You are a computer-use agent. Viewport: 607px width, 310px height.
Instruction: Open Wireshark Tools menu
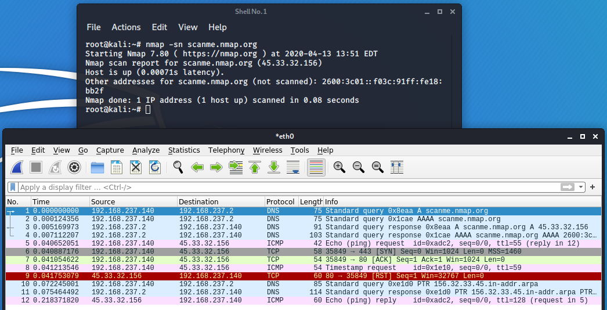tap(299, 150)
